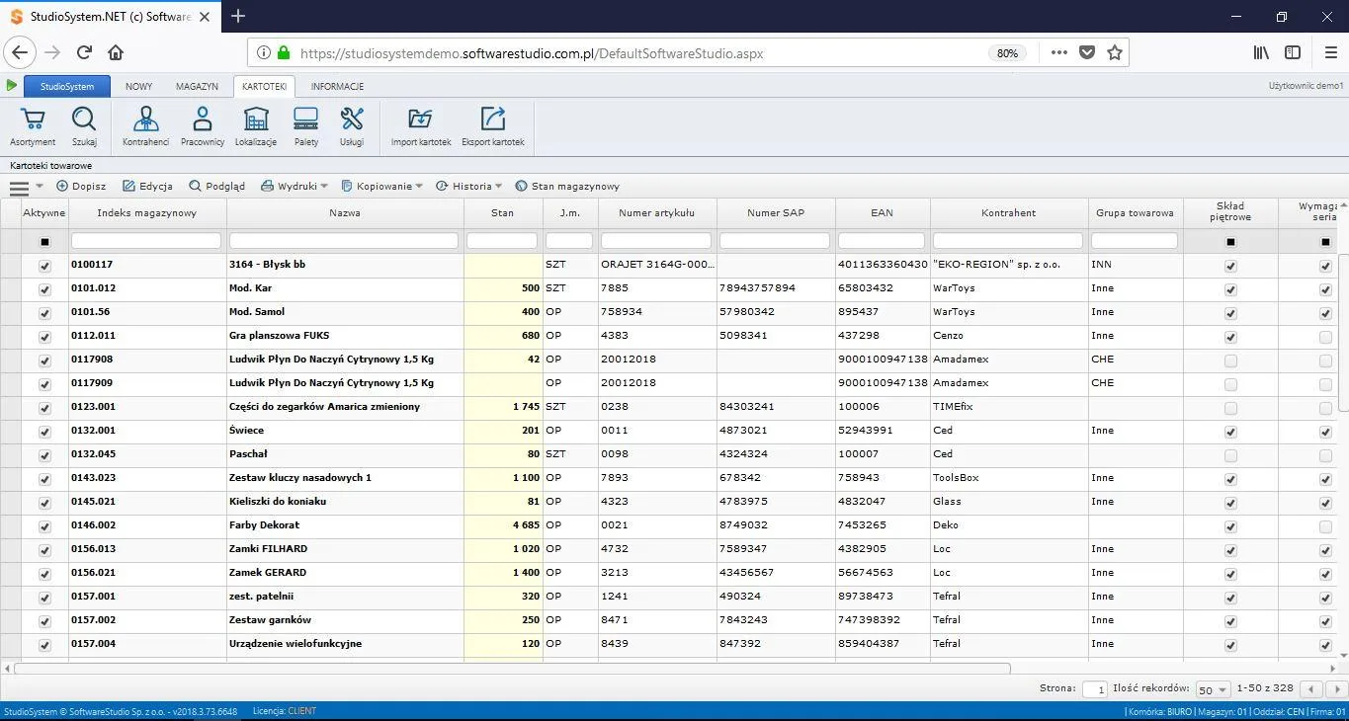Image resolution: width=1349 pixels, height=721 pixels.
Task: Launch Import kartotek
Action: click(421, 127)
